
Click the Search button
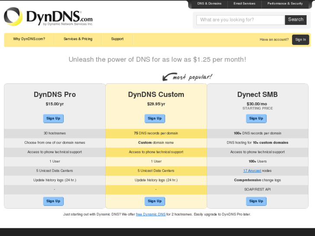[x=296, y=19]
